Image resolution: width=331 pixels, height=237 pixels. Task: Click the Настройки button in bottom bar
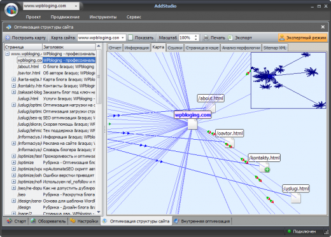tap(84, 221)
